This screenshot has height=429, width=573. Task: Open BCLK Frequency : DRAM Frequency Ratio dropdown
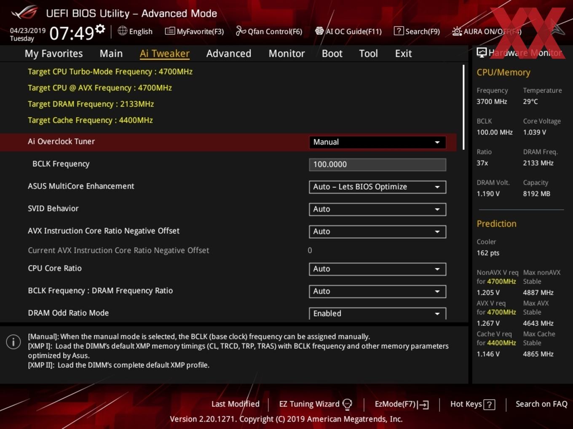(x=378, y=291)
